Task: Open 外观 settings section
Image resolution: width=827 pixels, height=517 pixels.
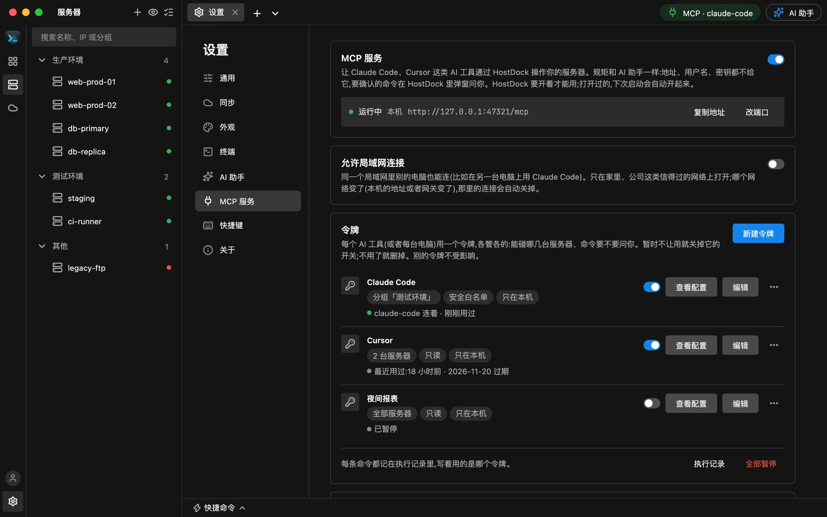Action: pyautogui.click(x=248, y=127)
